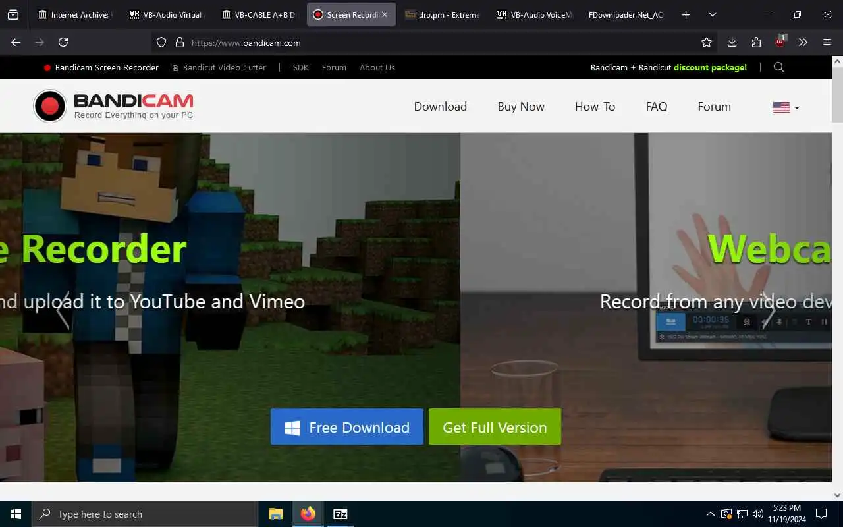Screen dimensions: 843x527
Task: Bookmark this page with the star
Action: (707, 42)
